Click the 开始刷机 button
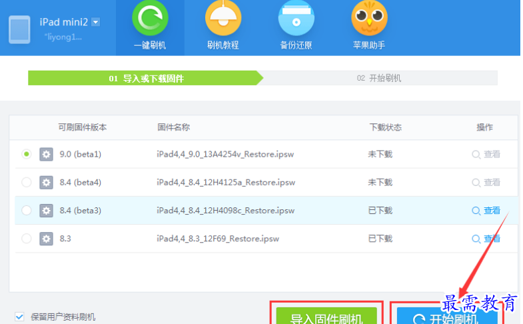The height and width of the screenshot is (324, 523). pyautogui.click(x=447, y=315)
